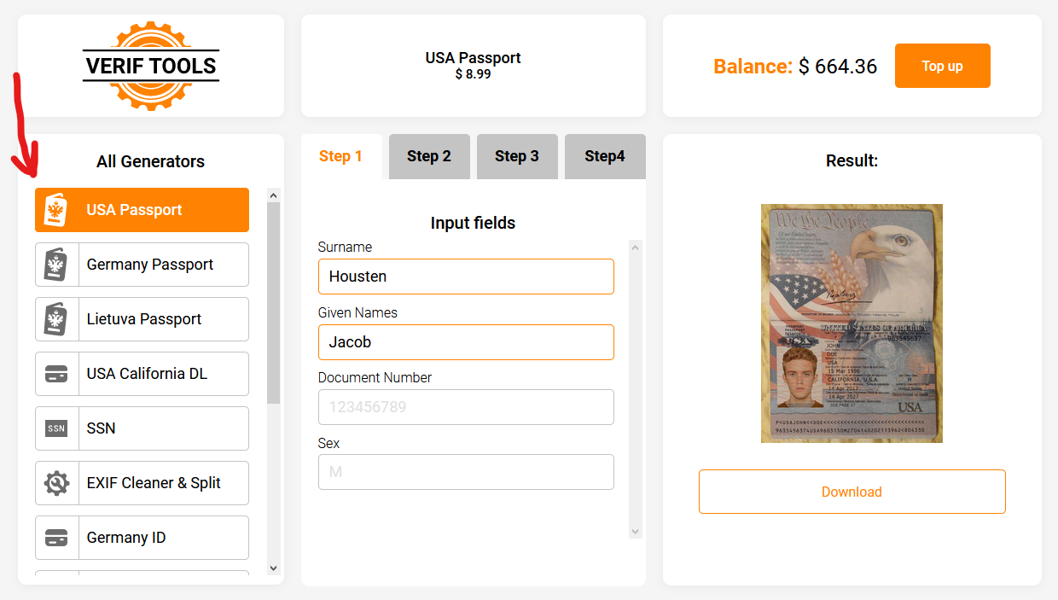This screenshot has height=600, width=1058.
Task: Click the input fields scroll-up arrow
Action: pyautogui.click(x=635, y=248)
